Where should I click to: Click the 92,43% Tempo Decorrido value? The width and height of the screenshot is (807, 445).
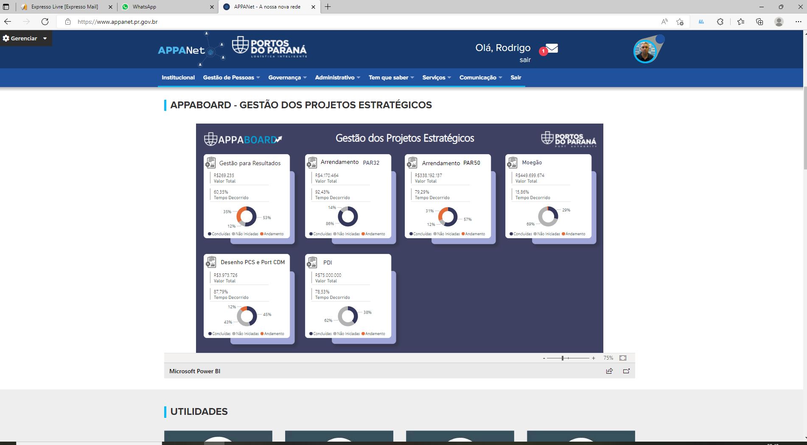coord(322,192)
